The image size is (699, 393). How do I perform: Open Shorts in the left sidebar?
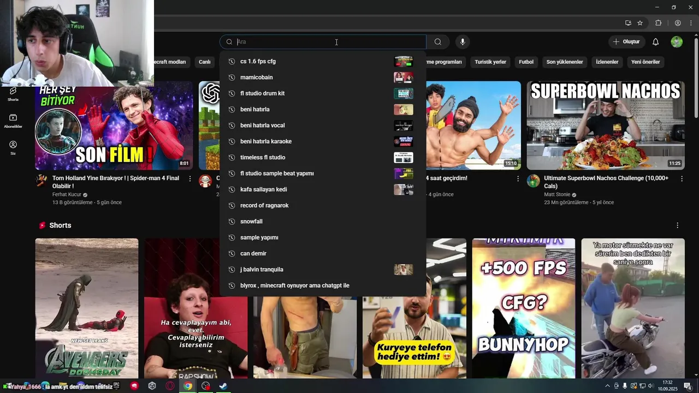(13, 94)
